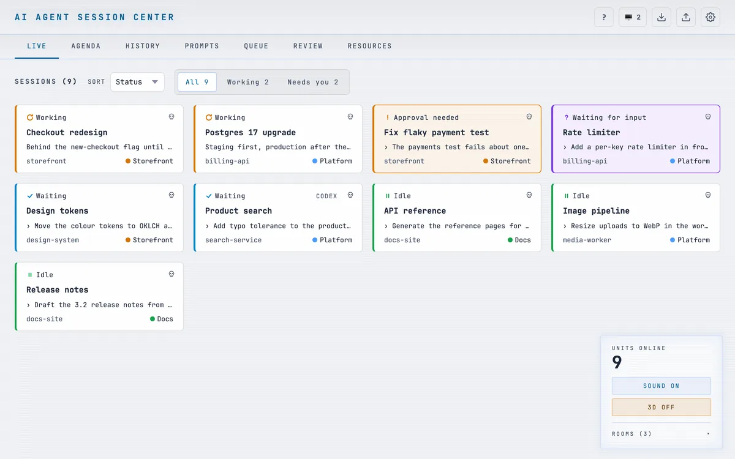Open the Design tokens session title
The image size is (735, 459).
click(x=58, y=211)
